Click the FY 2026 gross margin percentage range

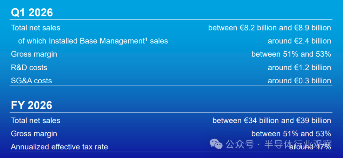[x=291, y=134]
